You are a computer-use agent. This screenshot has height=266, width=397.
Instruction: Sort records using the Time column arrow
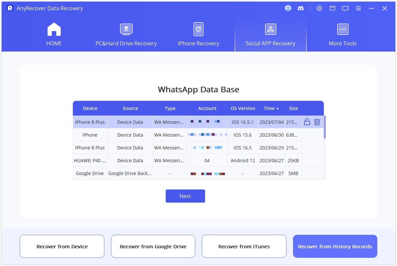(x=277, y=108)
